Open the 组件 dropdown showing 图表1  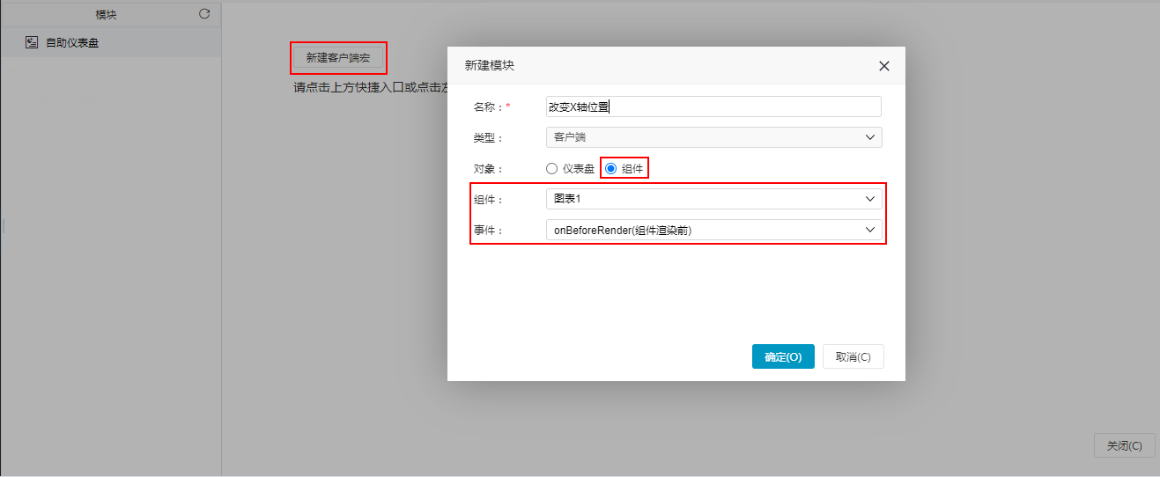[x=713, y=199]
